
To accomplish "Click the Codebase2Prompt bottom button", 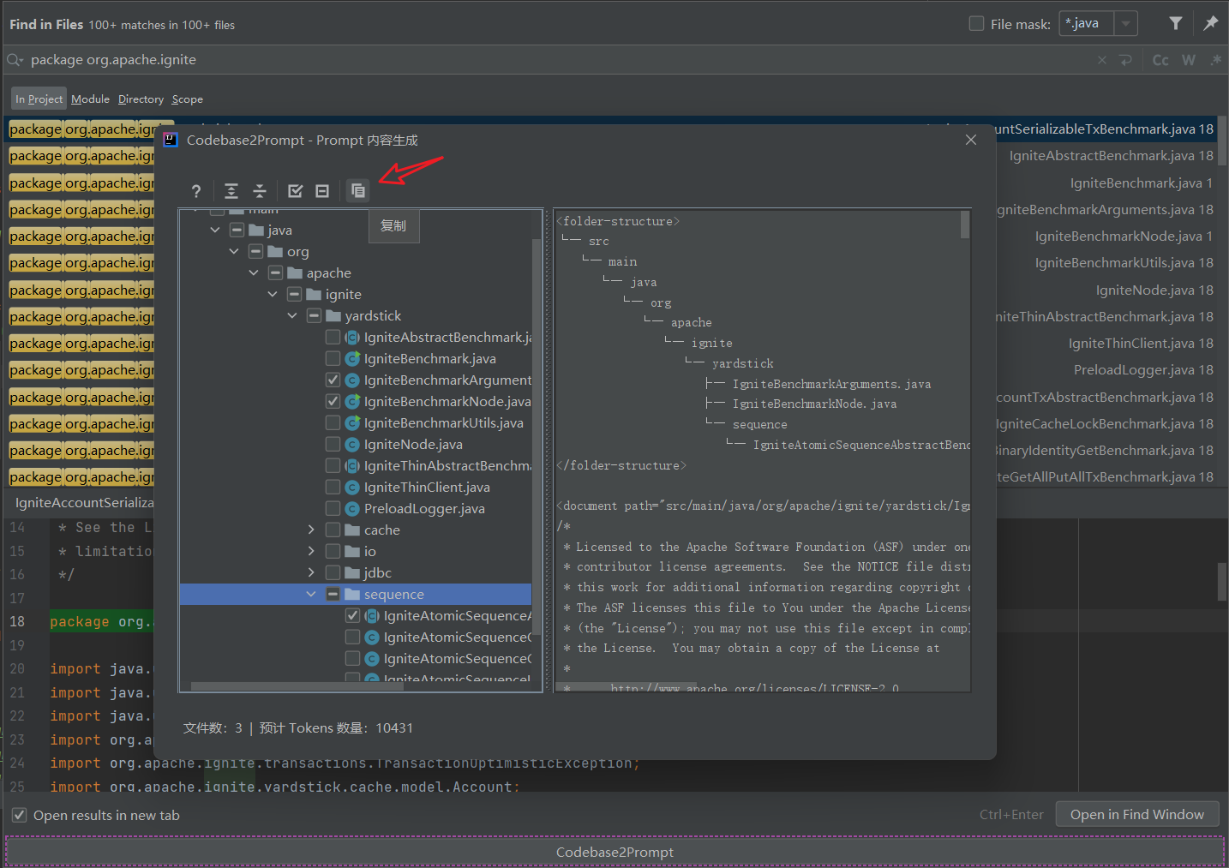I will [614, 852].
